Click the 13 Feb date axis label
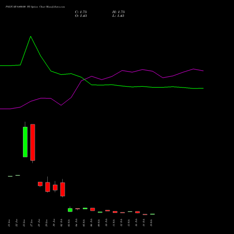The width and height of the screenshot is (234, 234). pyautogui.click(x=129, y=223)
